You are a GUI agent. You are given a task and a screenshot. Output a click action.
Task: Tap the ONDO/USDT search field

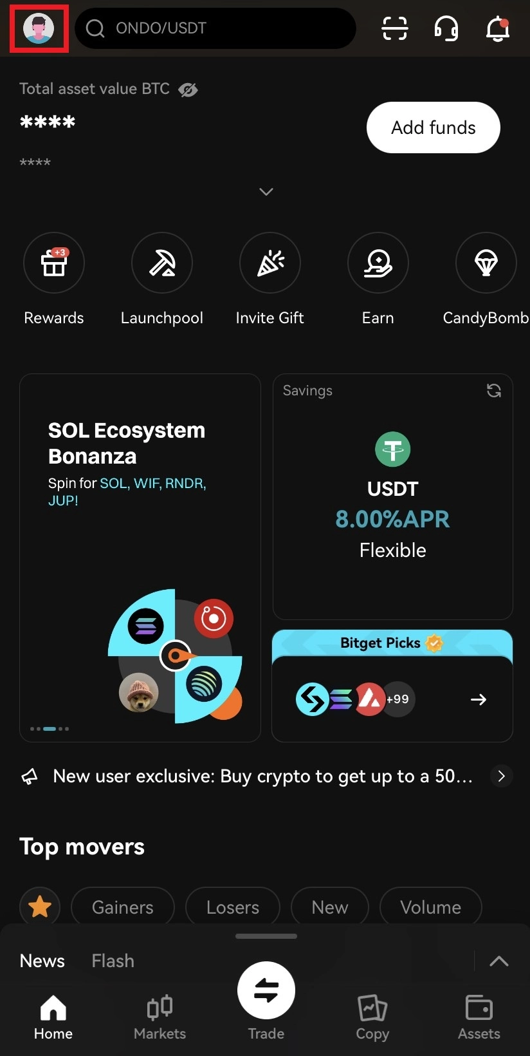tap(215, 28)
